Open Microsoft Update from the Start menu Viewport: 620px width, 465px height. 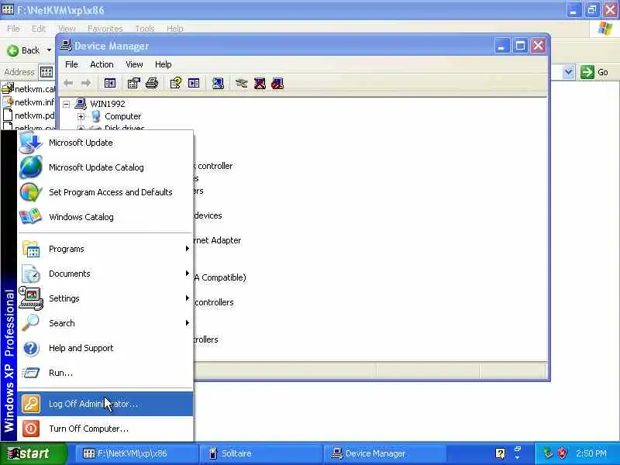tap(105, 143)
